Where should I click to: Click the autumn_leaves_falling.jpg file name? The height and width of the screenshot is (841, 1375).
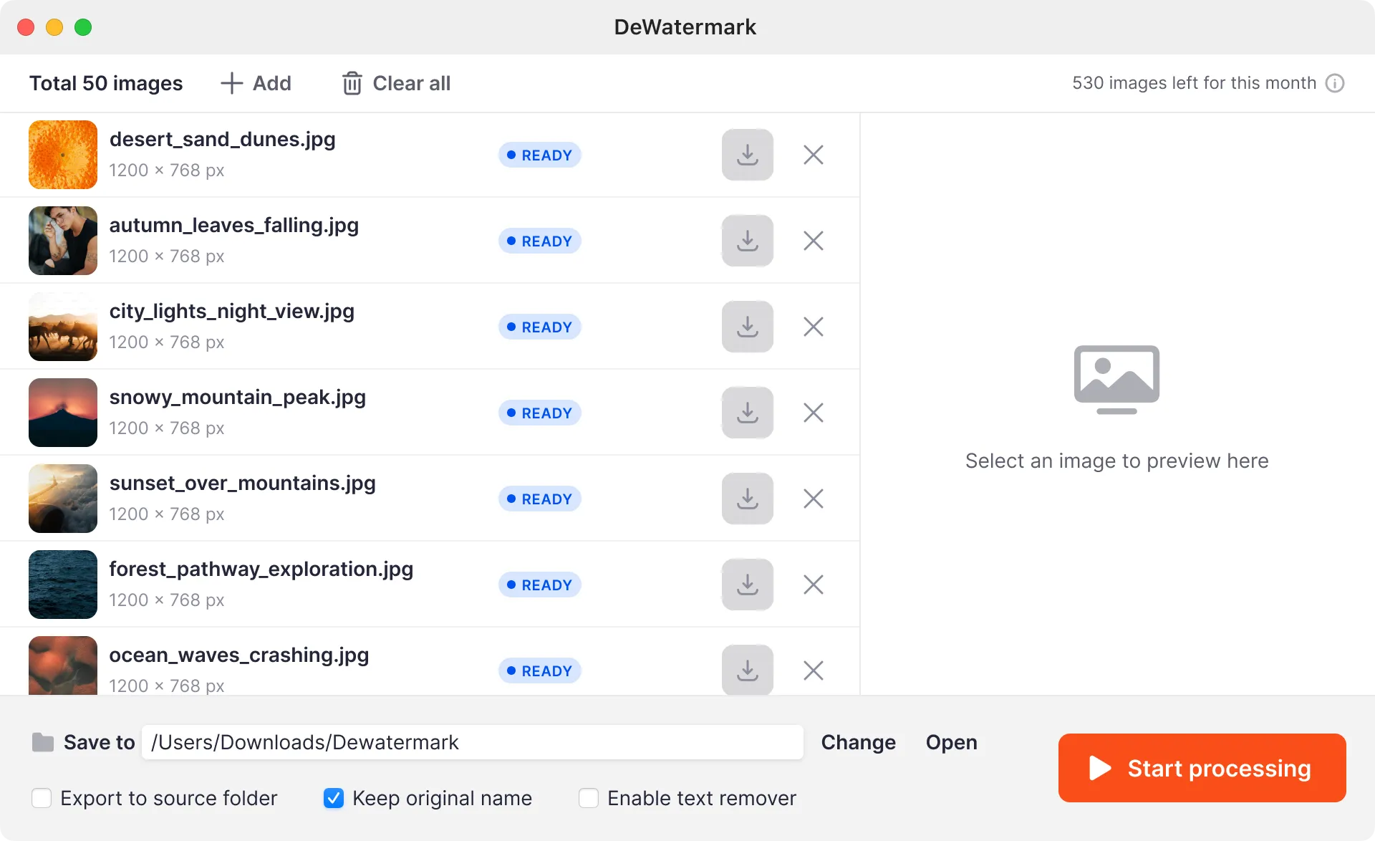pos(233,226)
